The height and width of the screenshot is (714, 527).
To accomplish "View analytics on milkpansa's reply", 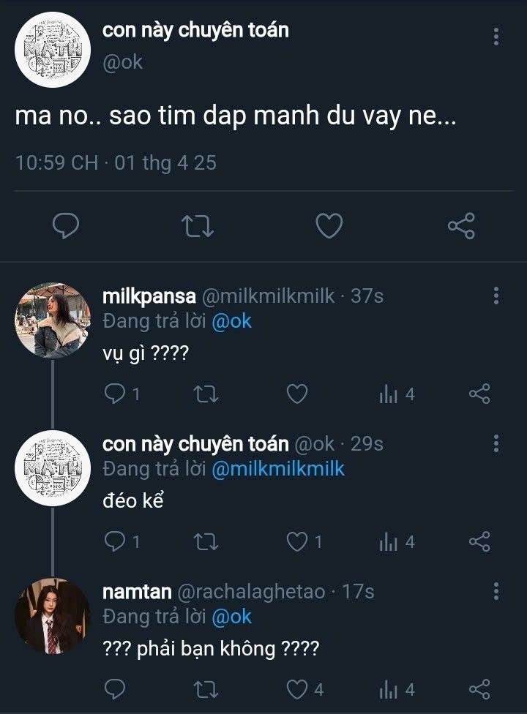I will 389,395.
